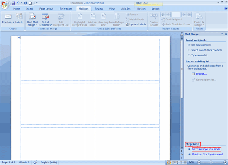Click Microsoft Office Word Help icon
Image resolution: width=228 pixels, height=165 pixels.
pos(226,9)
